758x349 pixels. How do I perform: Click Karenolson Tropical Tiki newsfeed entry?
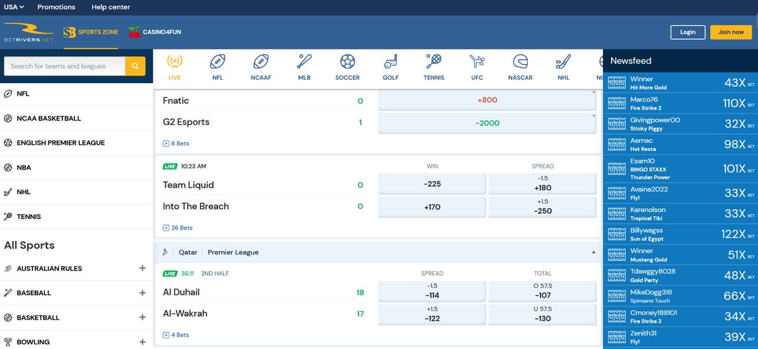(680, 214)
